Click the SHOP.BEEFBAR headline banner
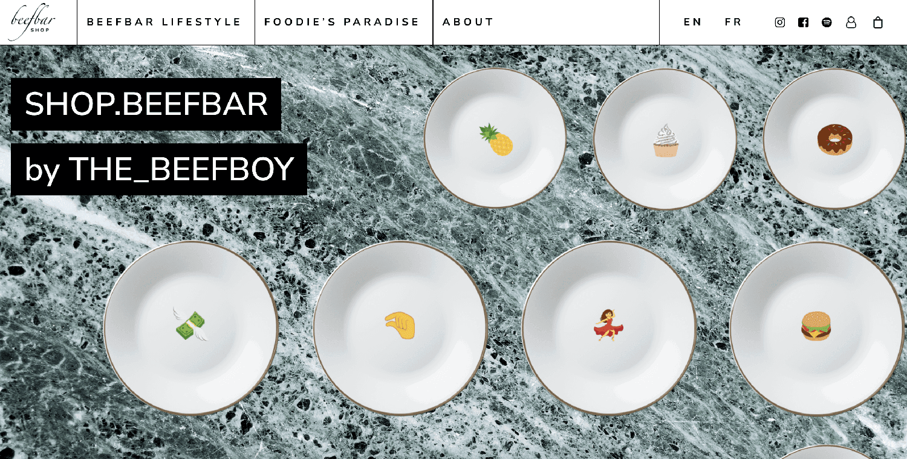907x459 pixels. click(146, 104)
